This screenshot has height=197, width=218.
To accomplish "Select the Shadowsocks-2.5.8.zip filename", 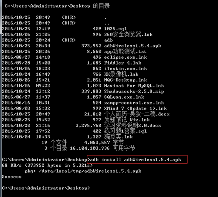I will 134,91.
